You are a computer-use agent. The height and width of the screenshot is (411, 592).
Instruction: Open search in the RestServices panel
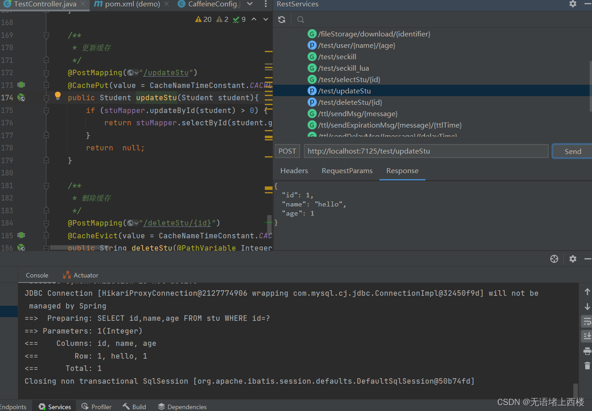(300, 20)
